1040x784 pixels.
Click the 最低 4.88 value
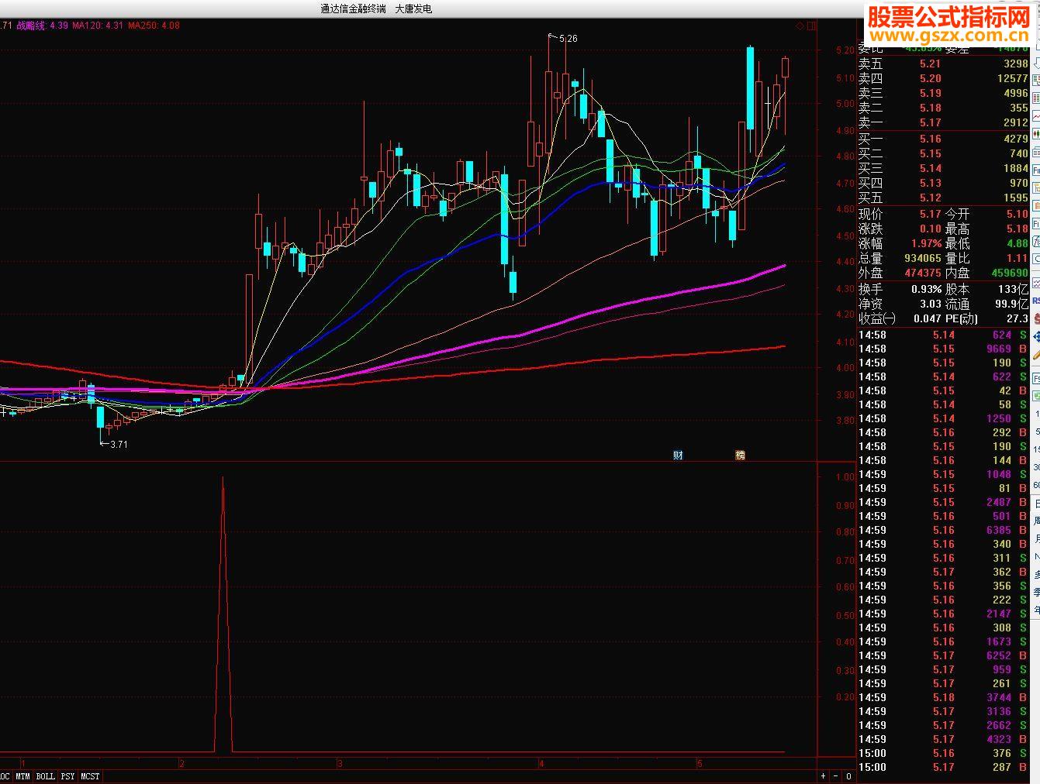pyautogui.click(x=1018, y=243)
